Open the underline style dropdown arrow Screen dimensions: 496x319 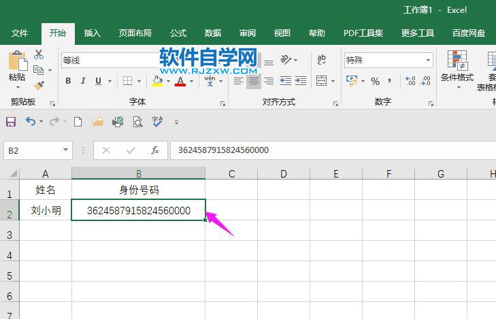[x=110, y=81]
